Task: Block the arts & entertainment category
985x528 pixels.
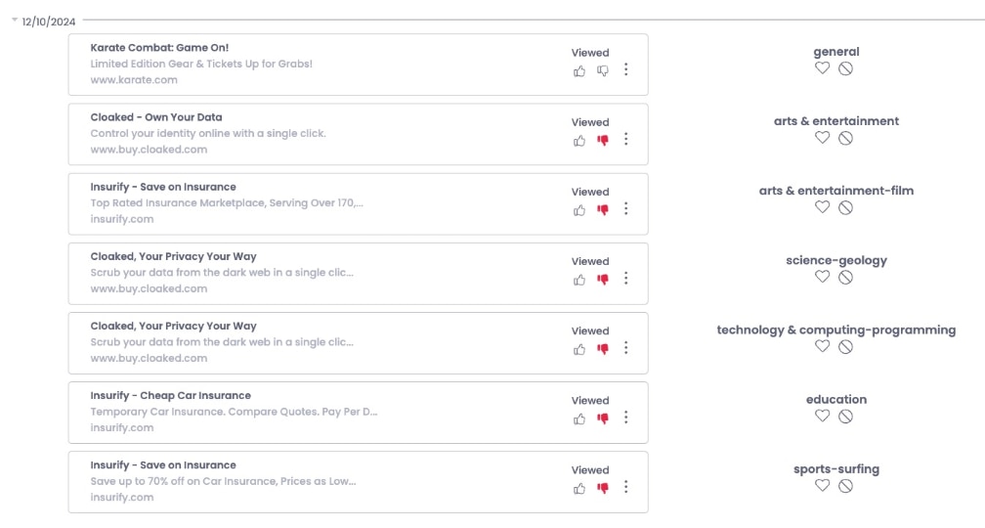Action: pos(845,138)
